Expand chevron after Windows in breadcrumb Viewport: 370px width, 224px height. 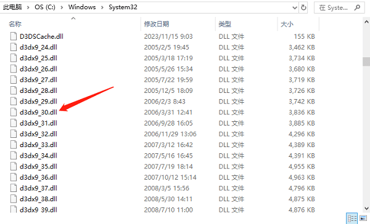click(102, 7)
